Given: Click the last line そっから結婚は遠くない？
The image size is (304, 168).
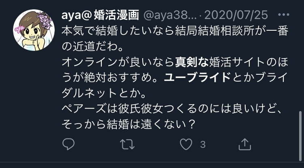Looking at the screenshot, I should [x=128, y=124].
